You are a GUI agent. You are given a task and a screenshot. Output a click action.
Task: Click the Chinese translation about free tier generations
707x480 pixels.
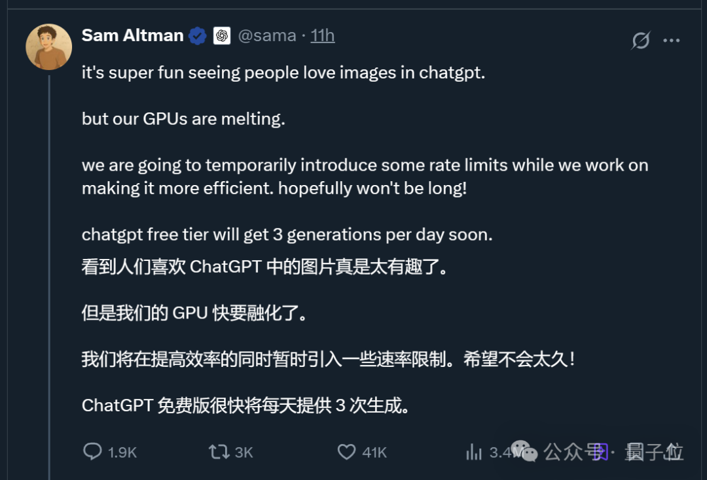(x=245, y=405)
